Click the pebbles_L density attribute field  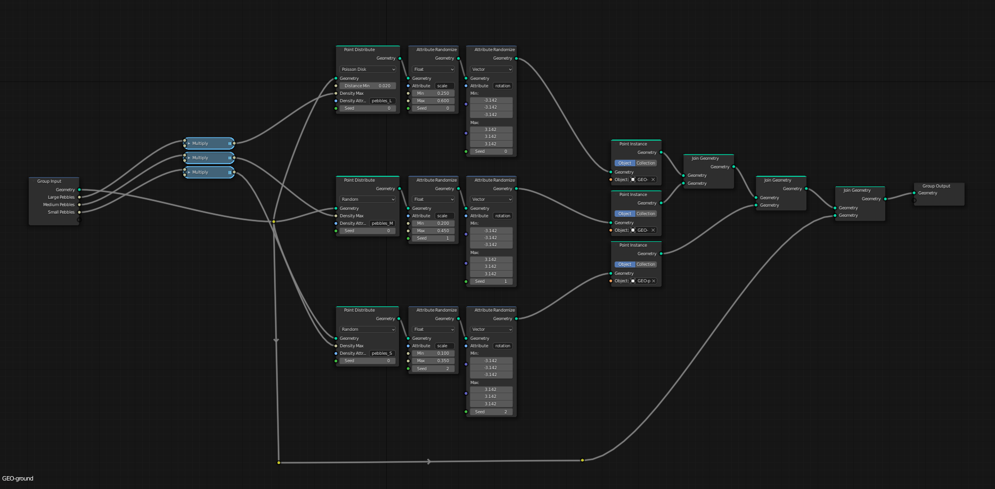(x=382, y=101)
